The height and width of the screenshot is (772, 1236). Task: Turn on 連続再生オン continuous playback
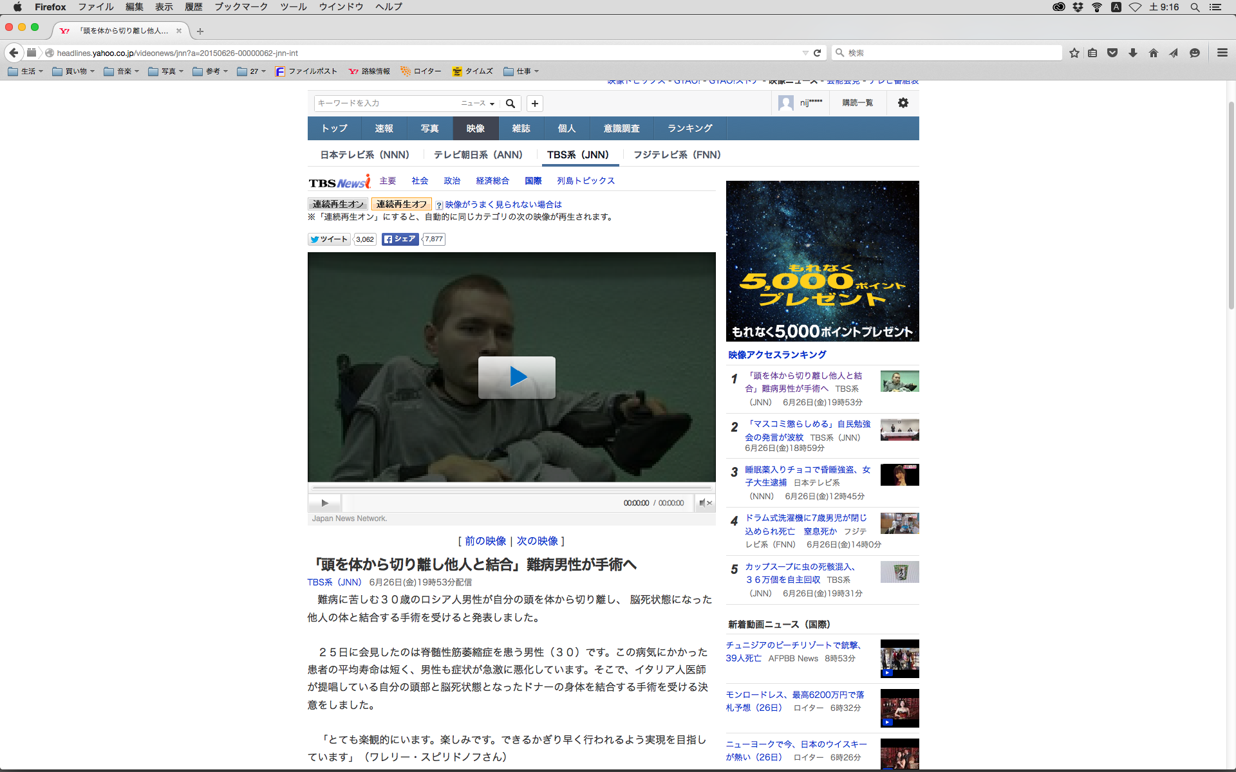pyautogui.click(x=338, y=204)
